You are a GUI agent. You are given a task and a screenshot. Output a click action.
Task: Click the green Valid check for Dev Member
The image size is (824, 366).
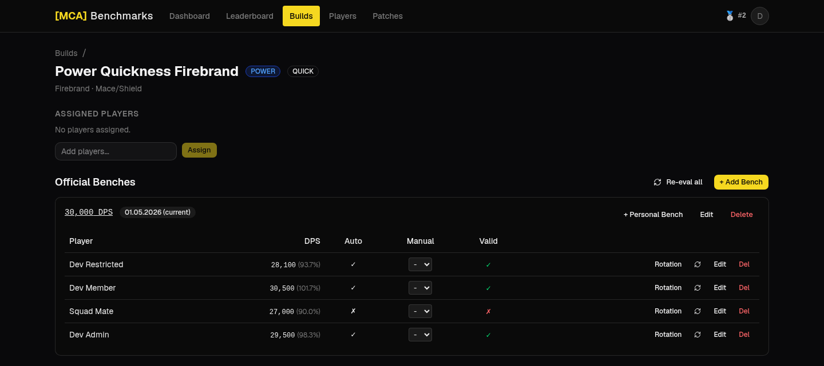click(488, 288)
